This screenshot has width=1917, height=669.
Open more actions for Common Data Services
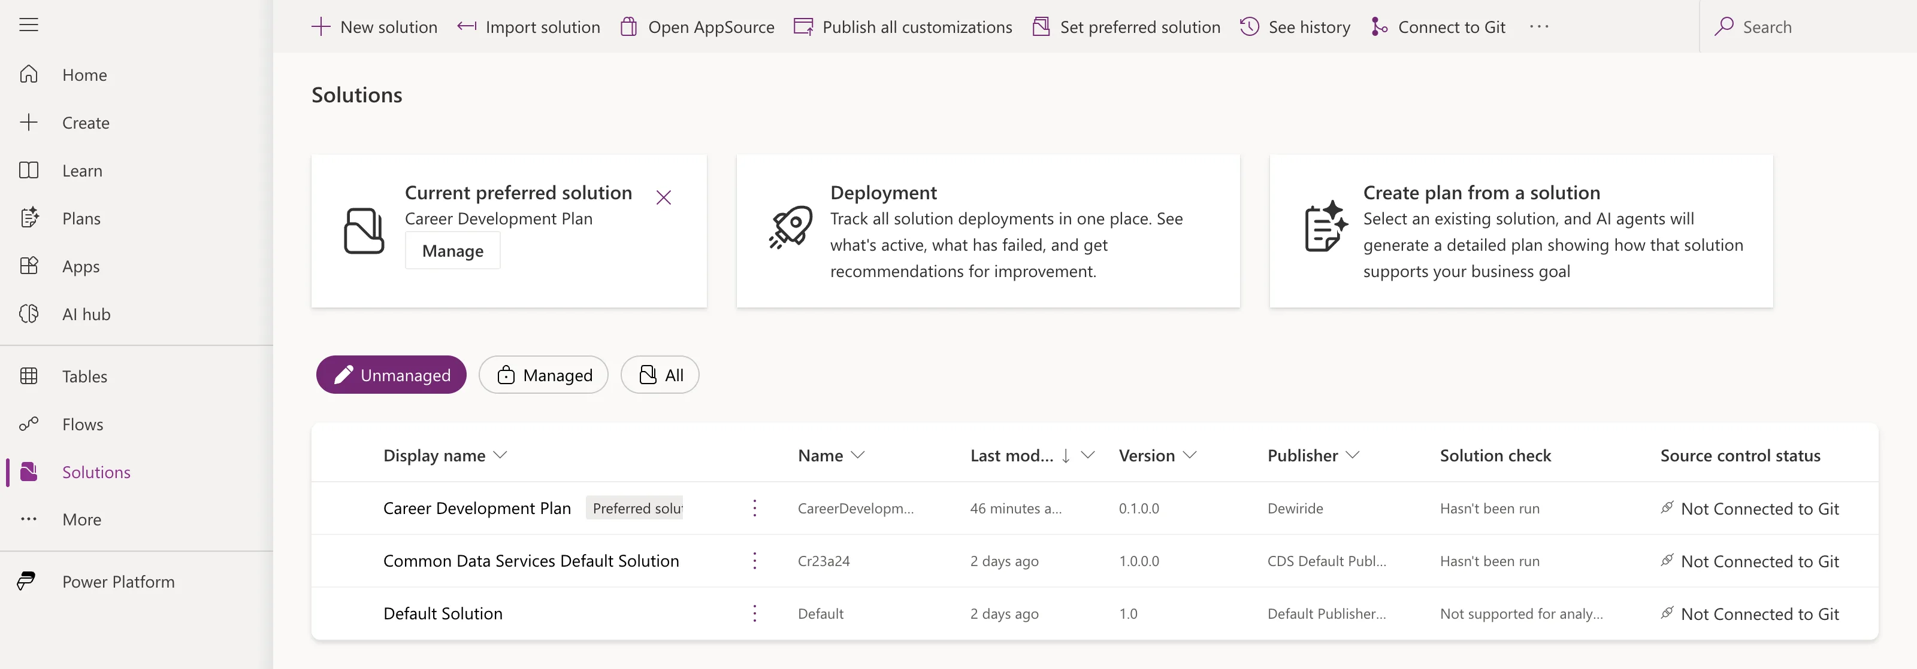[755, 561]
